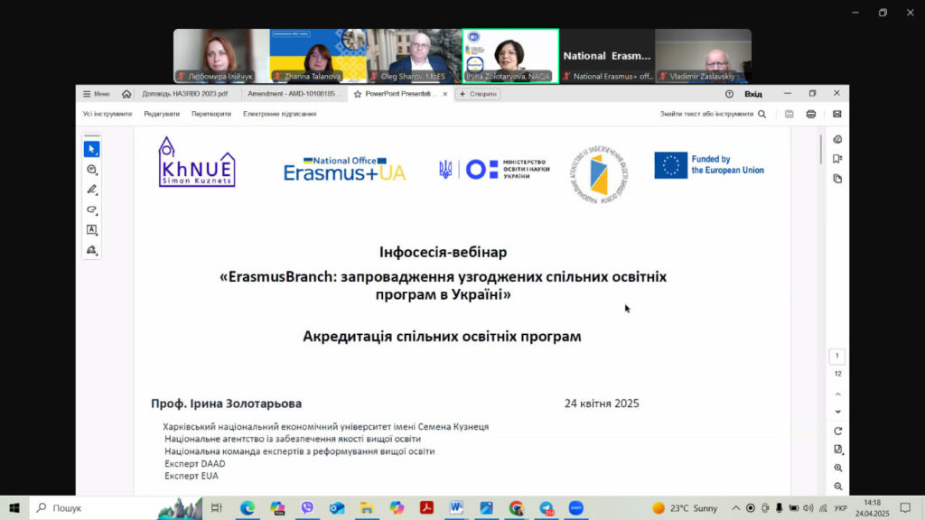Go to next page with down chevron
925x520 pixels.
[837, 412]
